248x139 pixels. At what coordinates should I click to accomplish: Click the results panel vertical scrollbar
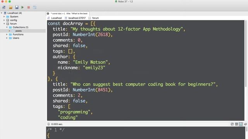[246, 129]
